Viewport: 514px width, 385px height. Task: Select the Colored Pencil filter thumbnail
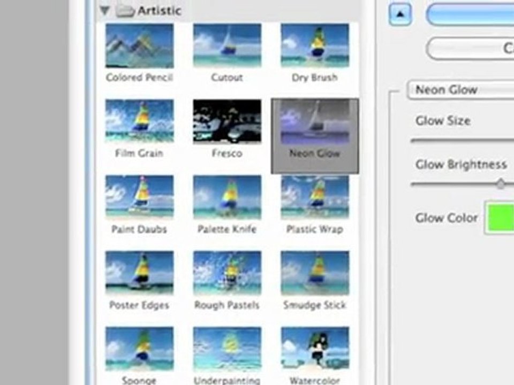point(139,46)
